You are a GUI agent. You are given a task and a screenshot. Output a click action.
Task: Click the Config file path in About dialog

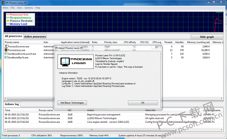pyautogui.click(x=98, y=84)
